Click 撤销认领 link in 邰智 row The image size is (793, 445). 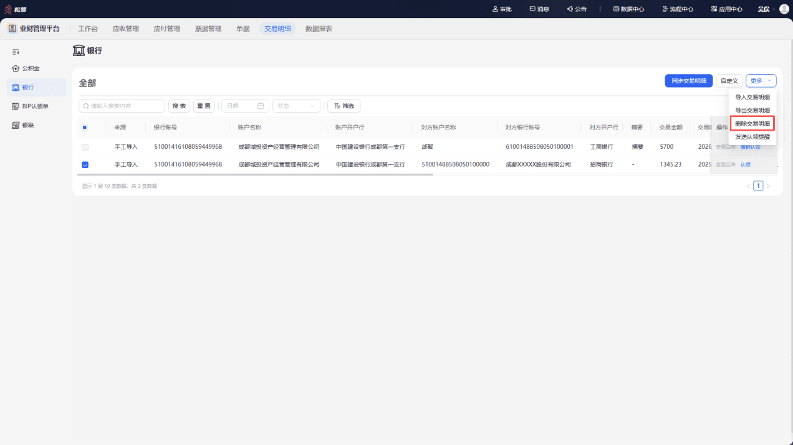(x=751, y=147)
